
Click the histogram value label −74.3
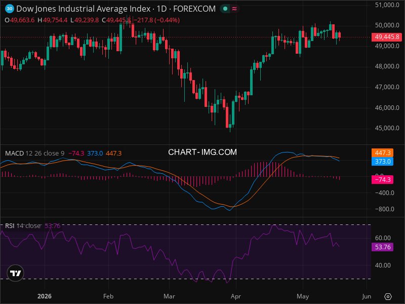click(382, 180)
